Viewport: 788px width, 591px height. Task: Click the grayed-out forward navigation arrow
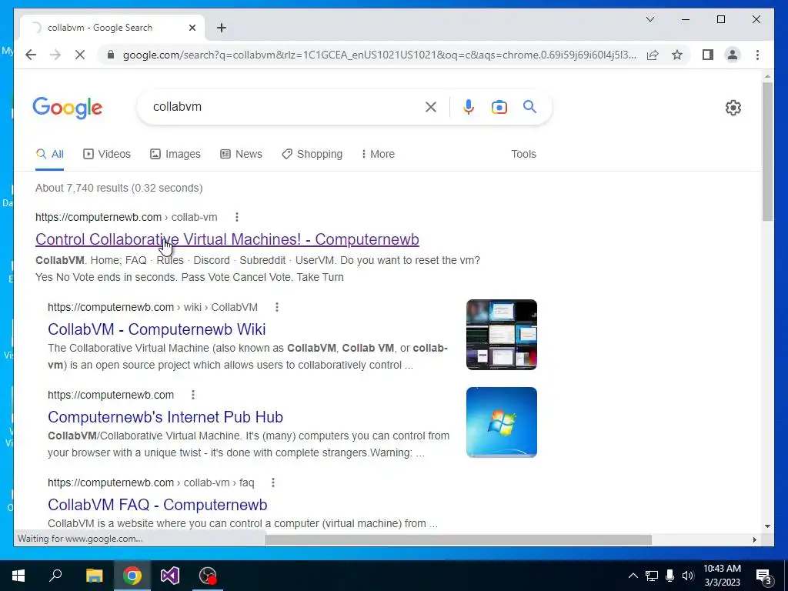point(55,55)
